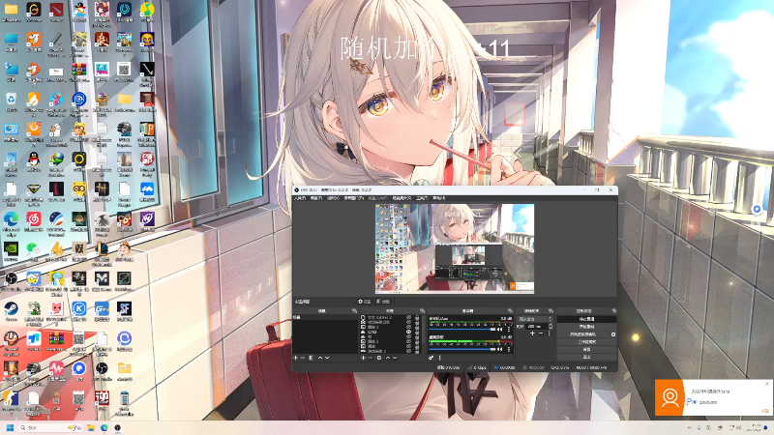This screenshot has width=774, height=435.
Task: Open the View menu in OBS
Action: (x=333, y=198)
